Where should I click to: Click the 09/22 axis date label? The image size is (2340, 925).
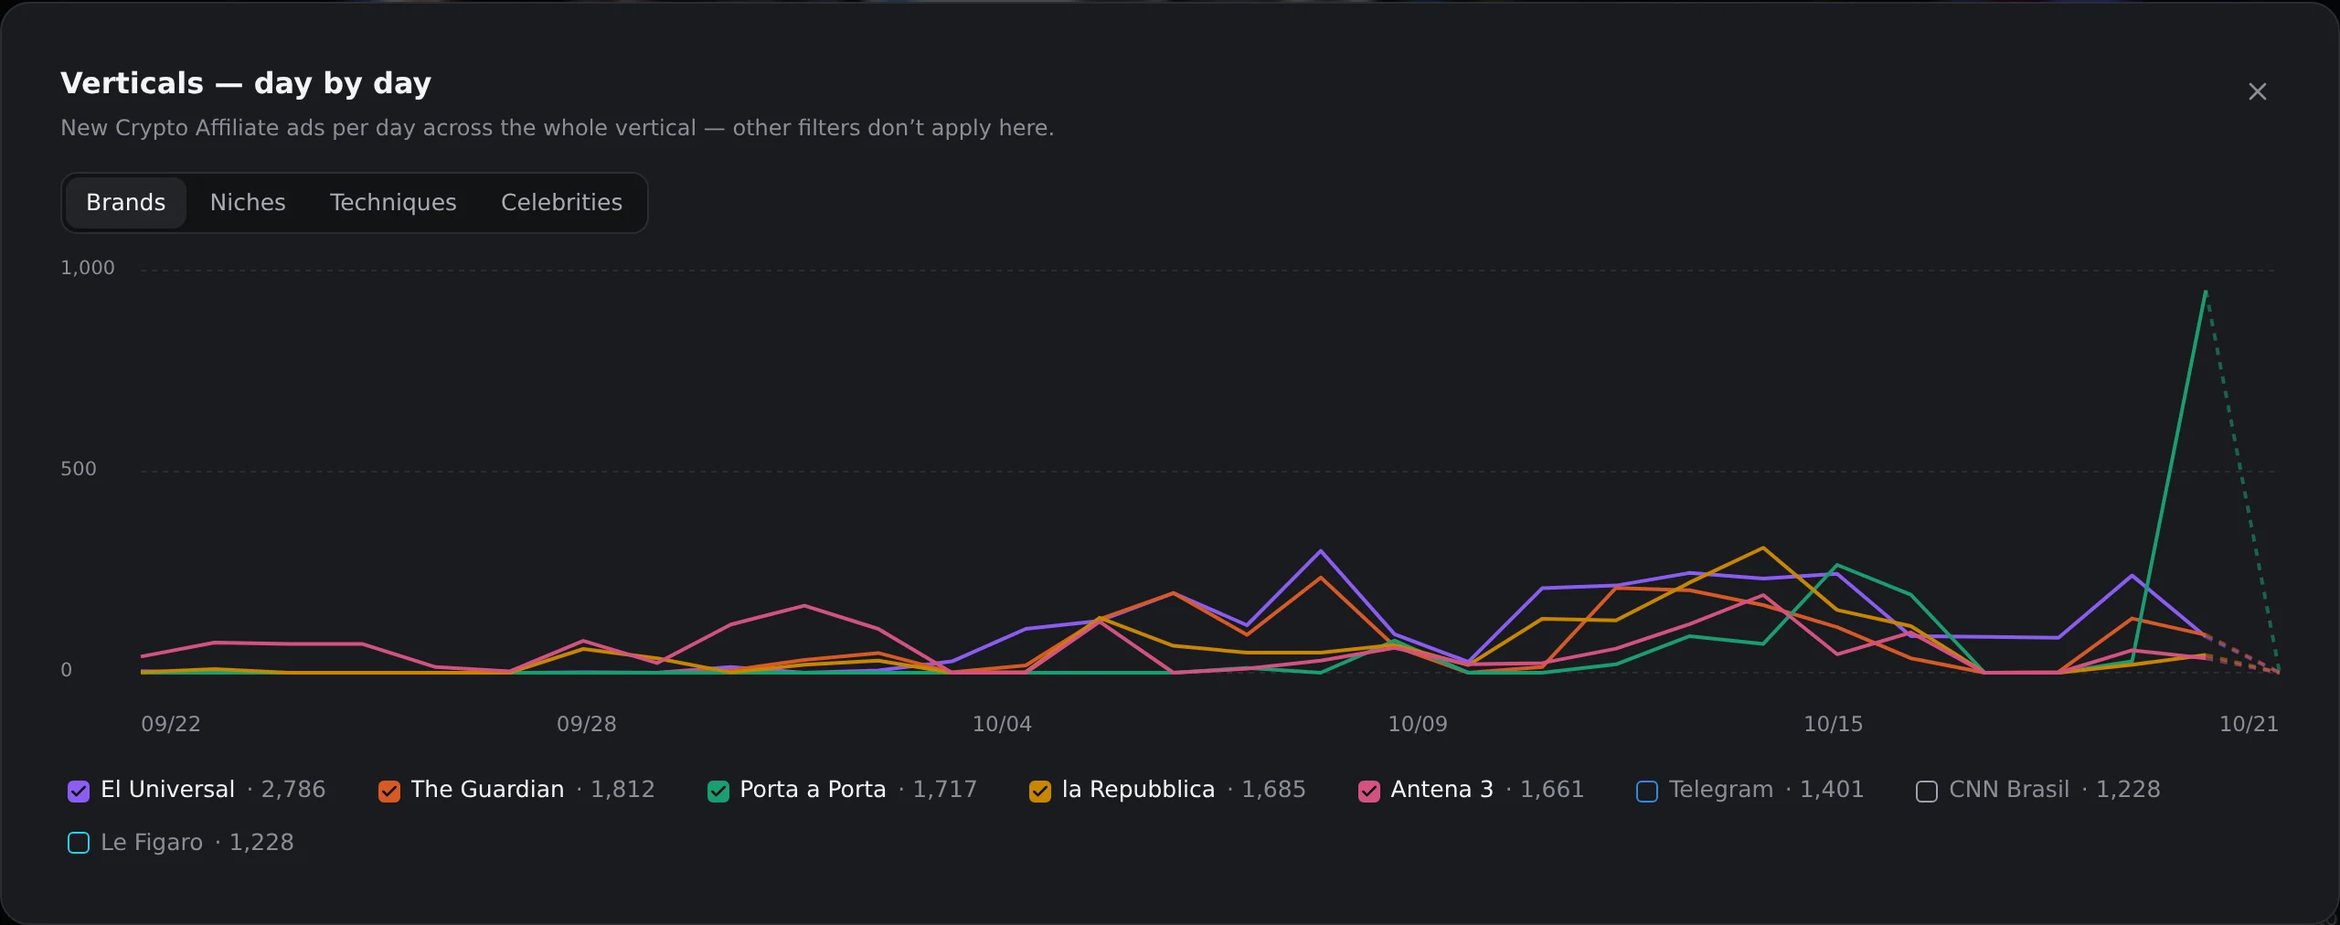click(x=171, y=724)
